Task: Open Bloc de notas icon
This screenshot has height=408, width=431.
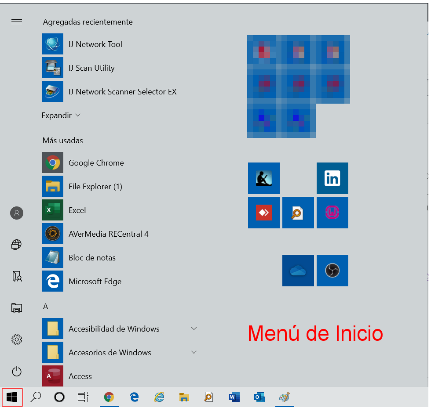Action: 53,257
